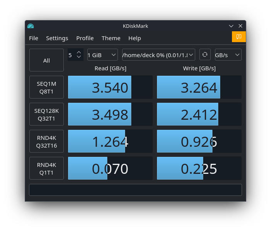Start the RND4K Q32T16 benchmark
271x231 pixels.
46,141
